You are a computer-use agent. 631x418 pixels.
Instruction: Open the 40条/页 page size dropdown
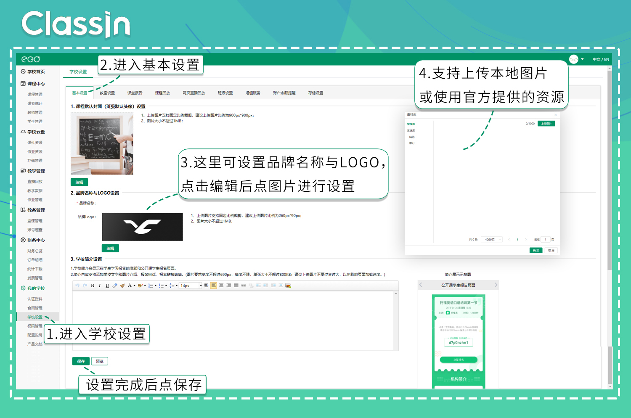coord(492,239)
